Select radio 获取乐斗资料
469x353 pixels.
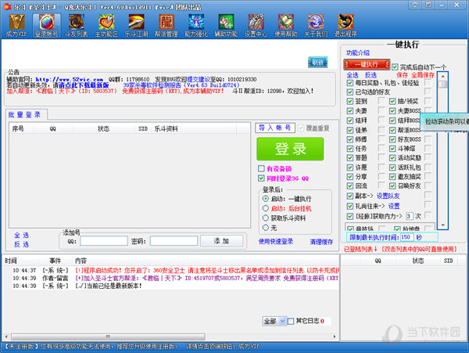point(265,218)
